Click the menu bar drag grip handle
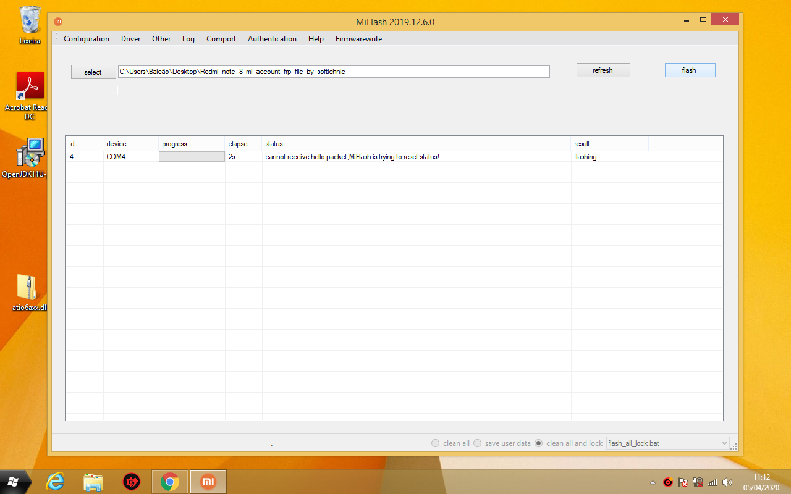The image size is (791, 494). click(57, 38)
